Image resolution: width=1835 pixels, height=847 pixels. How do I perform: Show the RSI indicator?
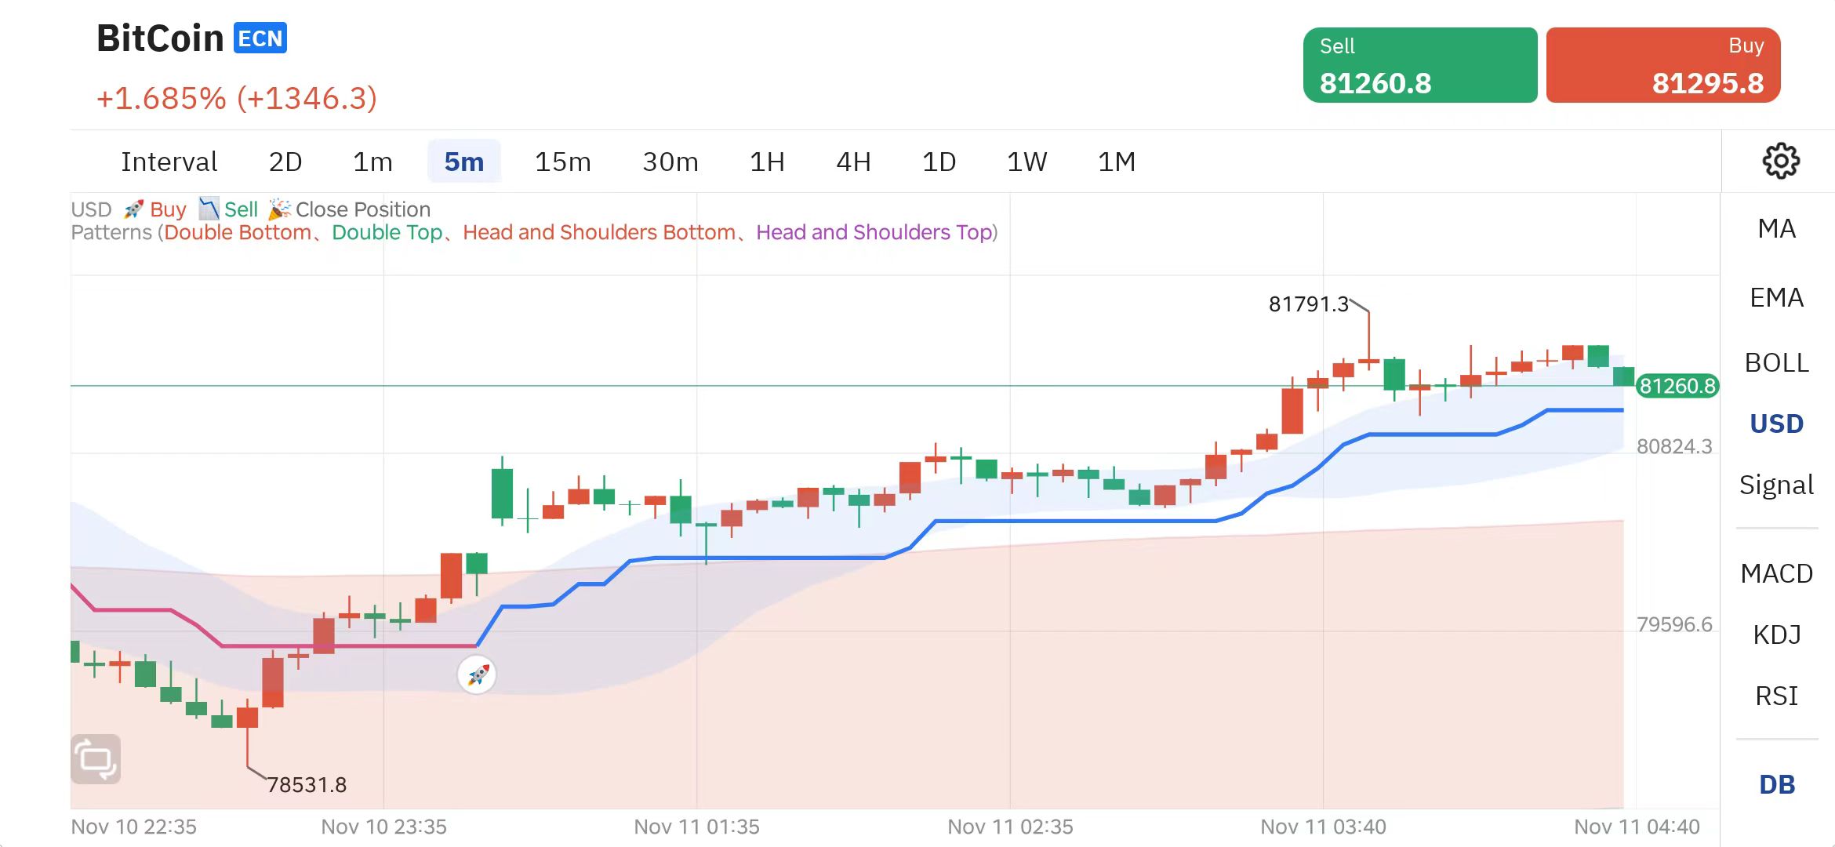[1776, 696]
